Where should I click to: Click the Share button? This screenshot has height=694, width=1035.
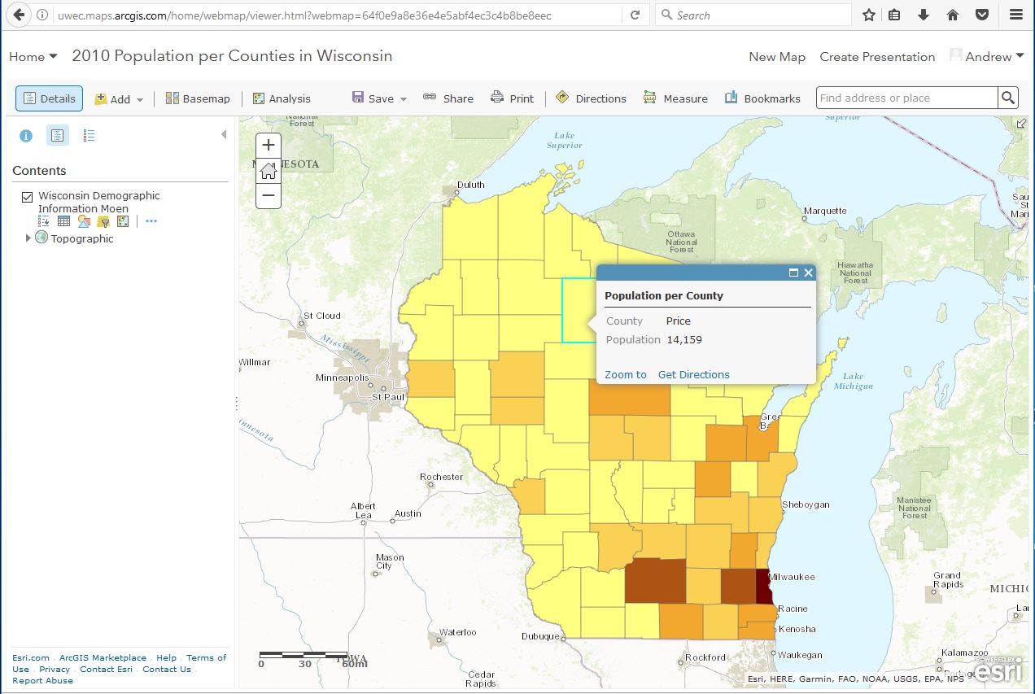(448, 98)
